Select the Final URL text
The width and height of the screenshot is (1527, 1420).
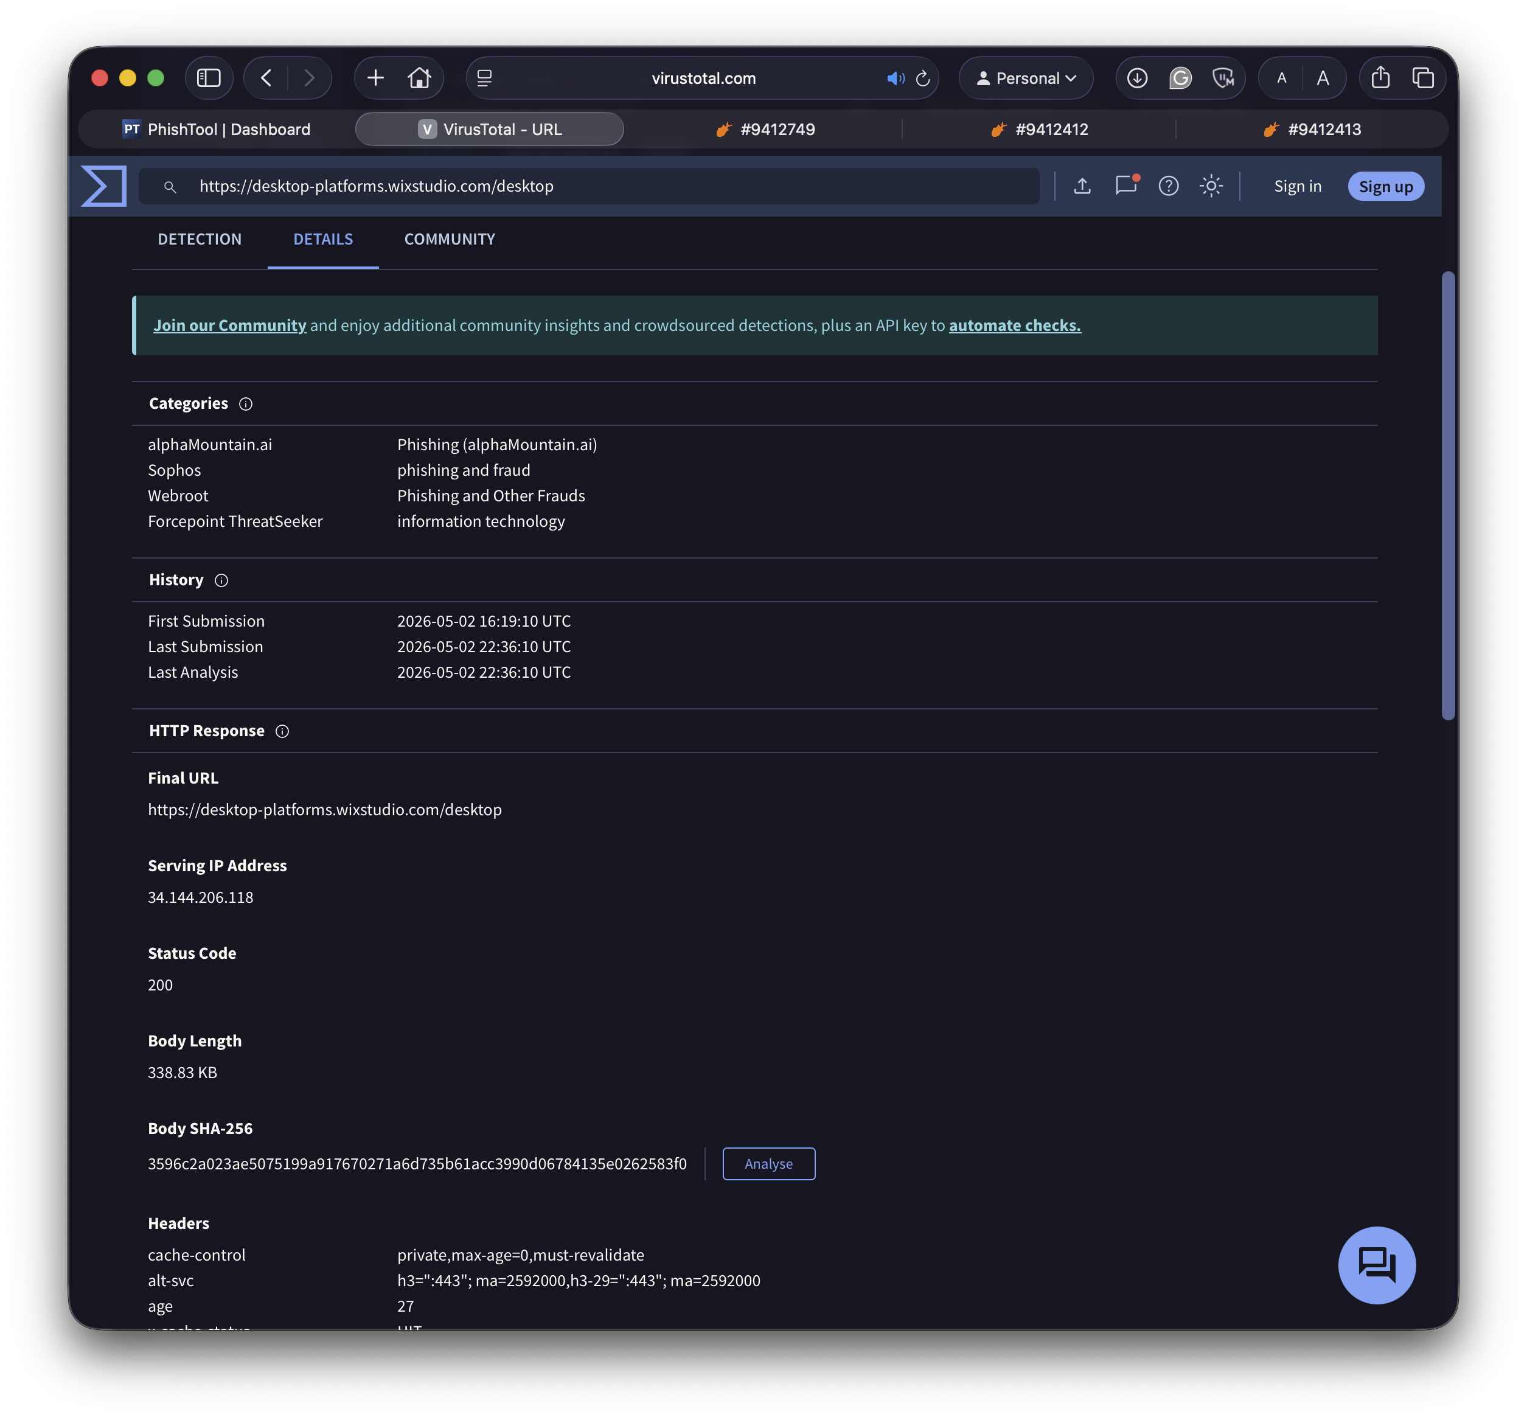pyautogui.click(x=325, y=809)
